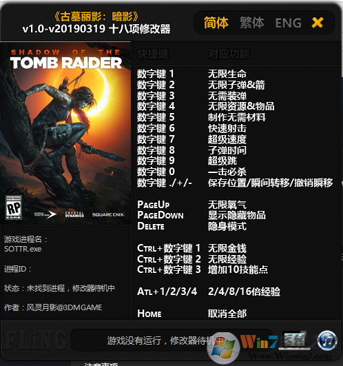This screenshot has height=366, width=343.
Task: Click the Eidos Montreal arrow logo
Action: [x=45, y=214]
